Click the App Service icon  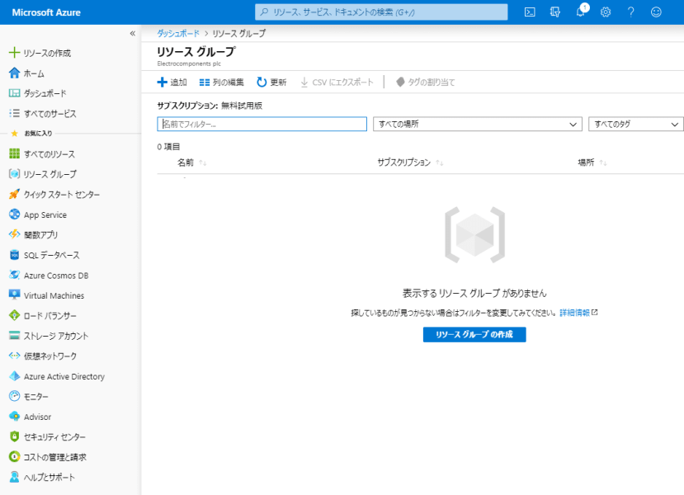pos(14,214)
